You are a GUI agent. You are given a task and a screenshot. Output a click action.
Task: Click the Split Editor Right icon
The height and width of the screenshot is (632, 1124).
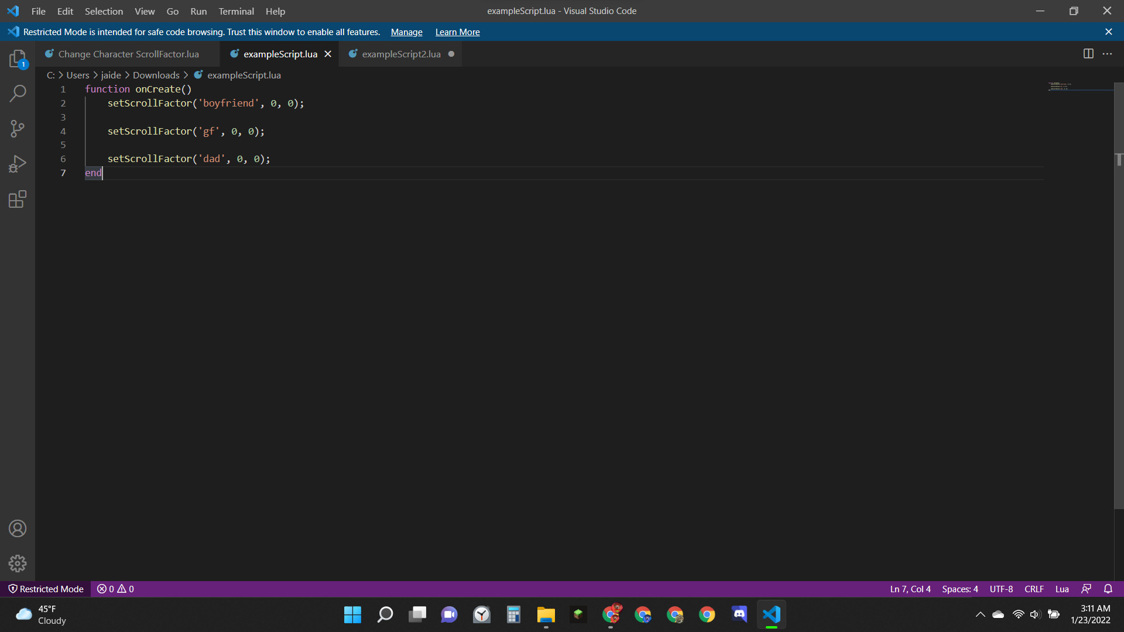[x=1088, y=54]
